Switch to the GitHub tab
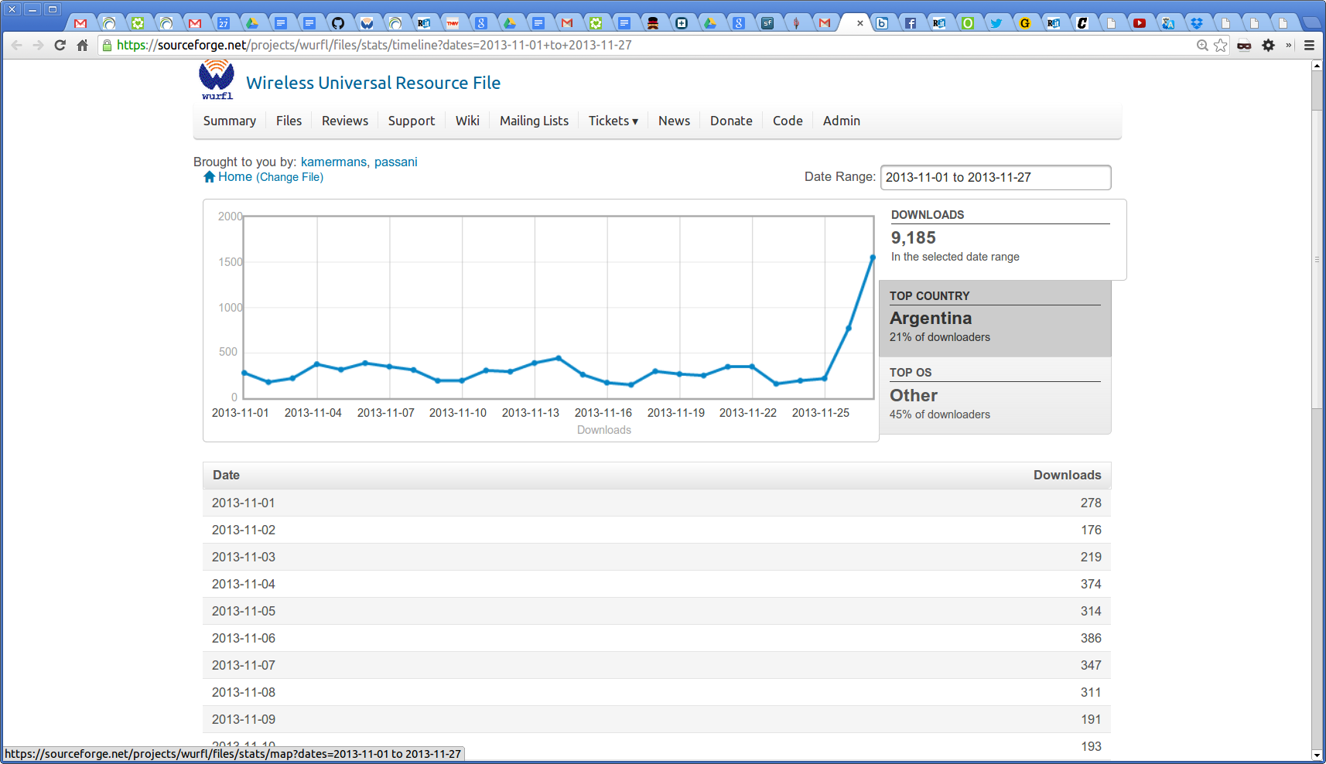 click(338, 23)
